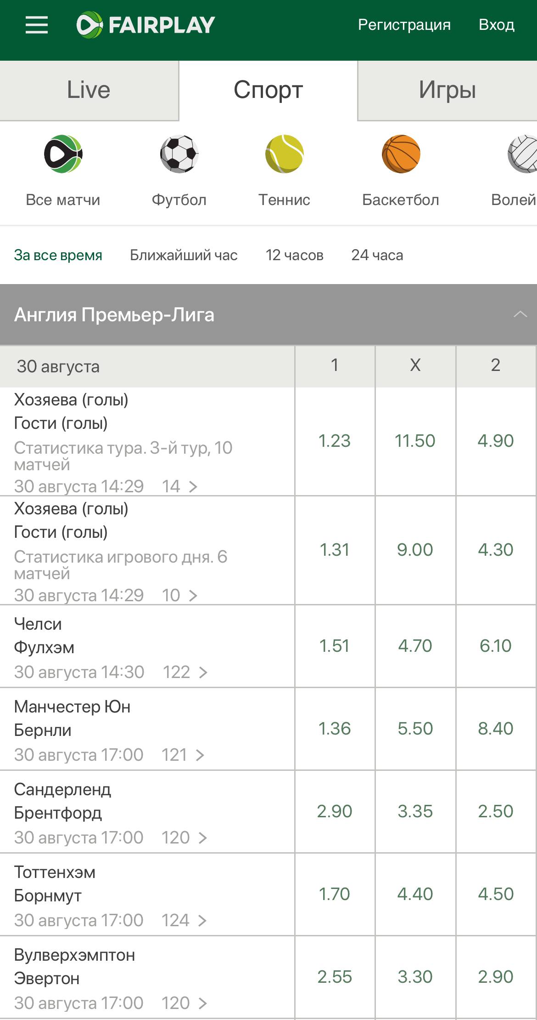Screen dimensions: 537x1020
Task: Open additional markets for Манчестер Юн match
Action: 183,755
